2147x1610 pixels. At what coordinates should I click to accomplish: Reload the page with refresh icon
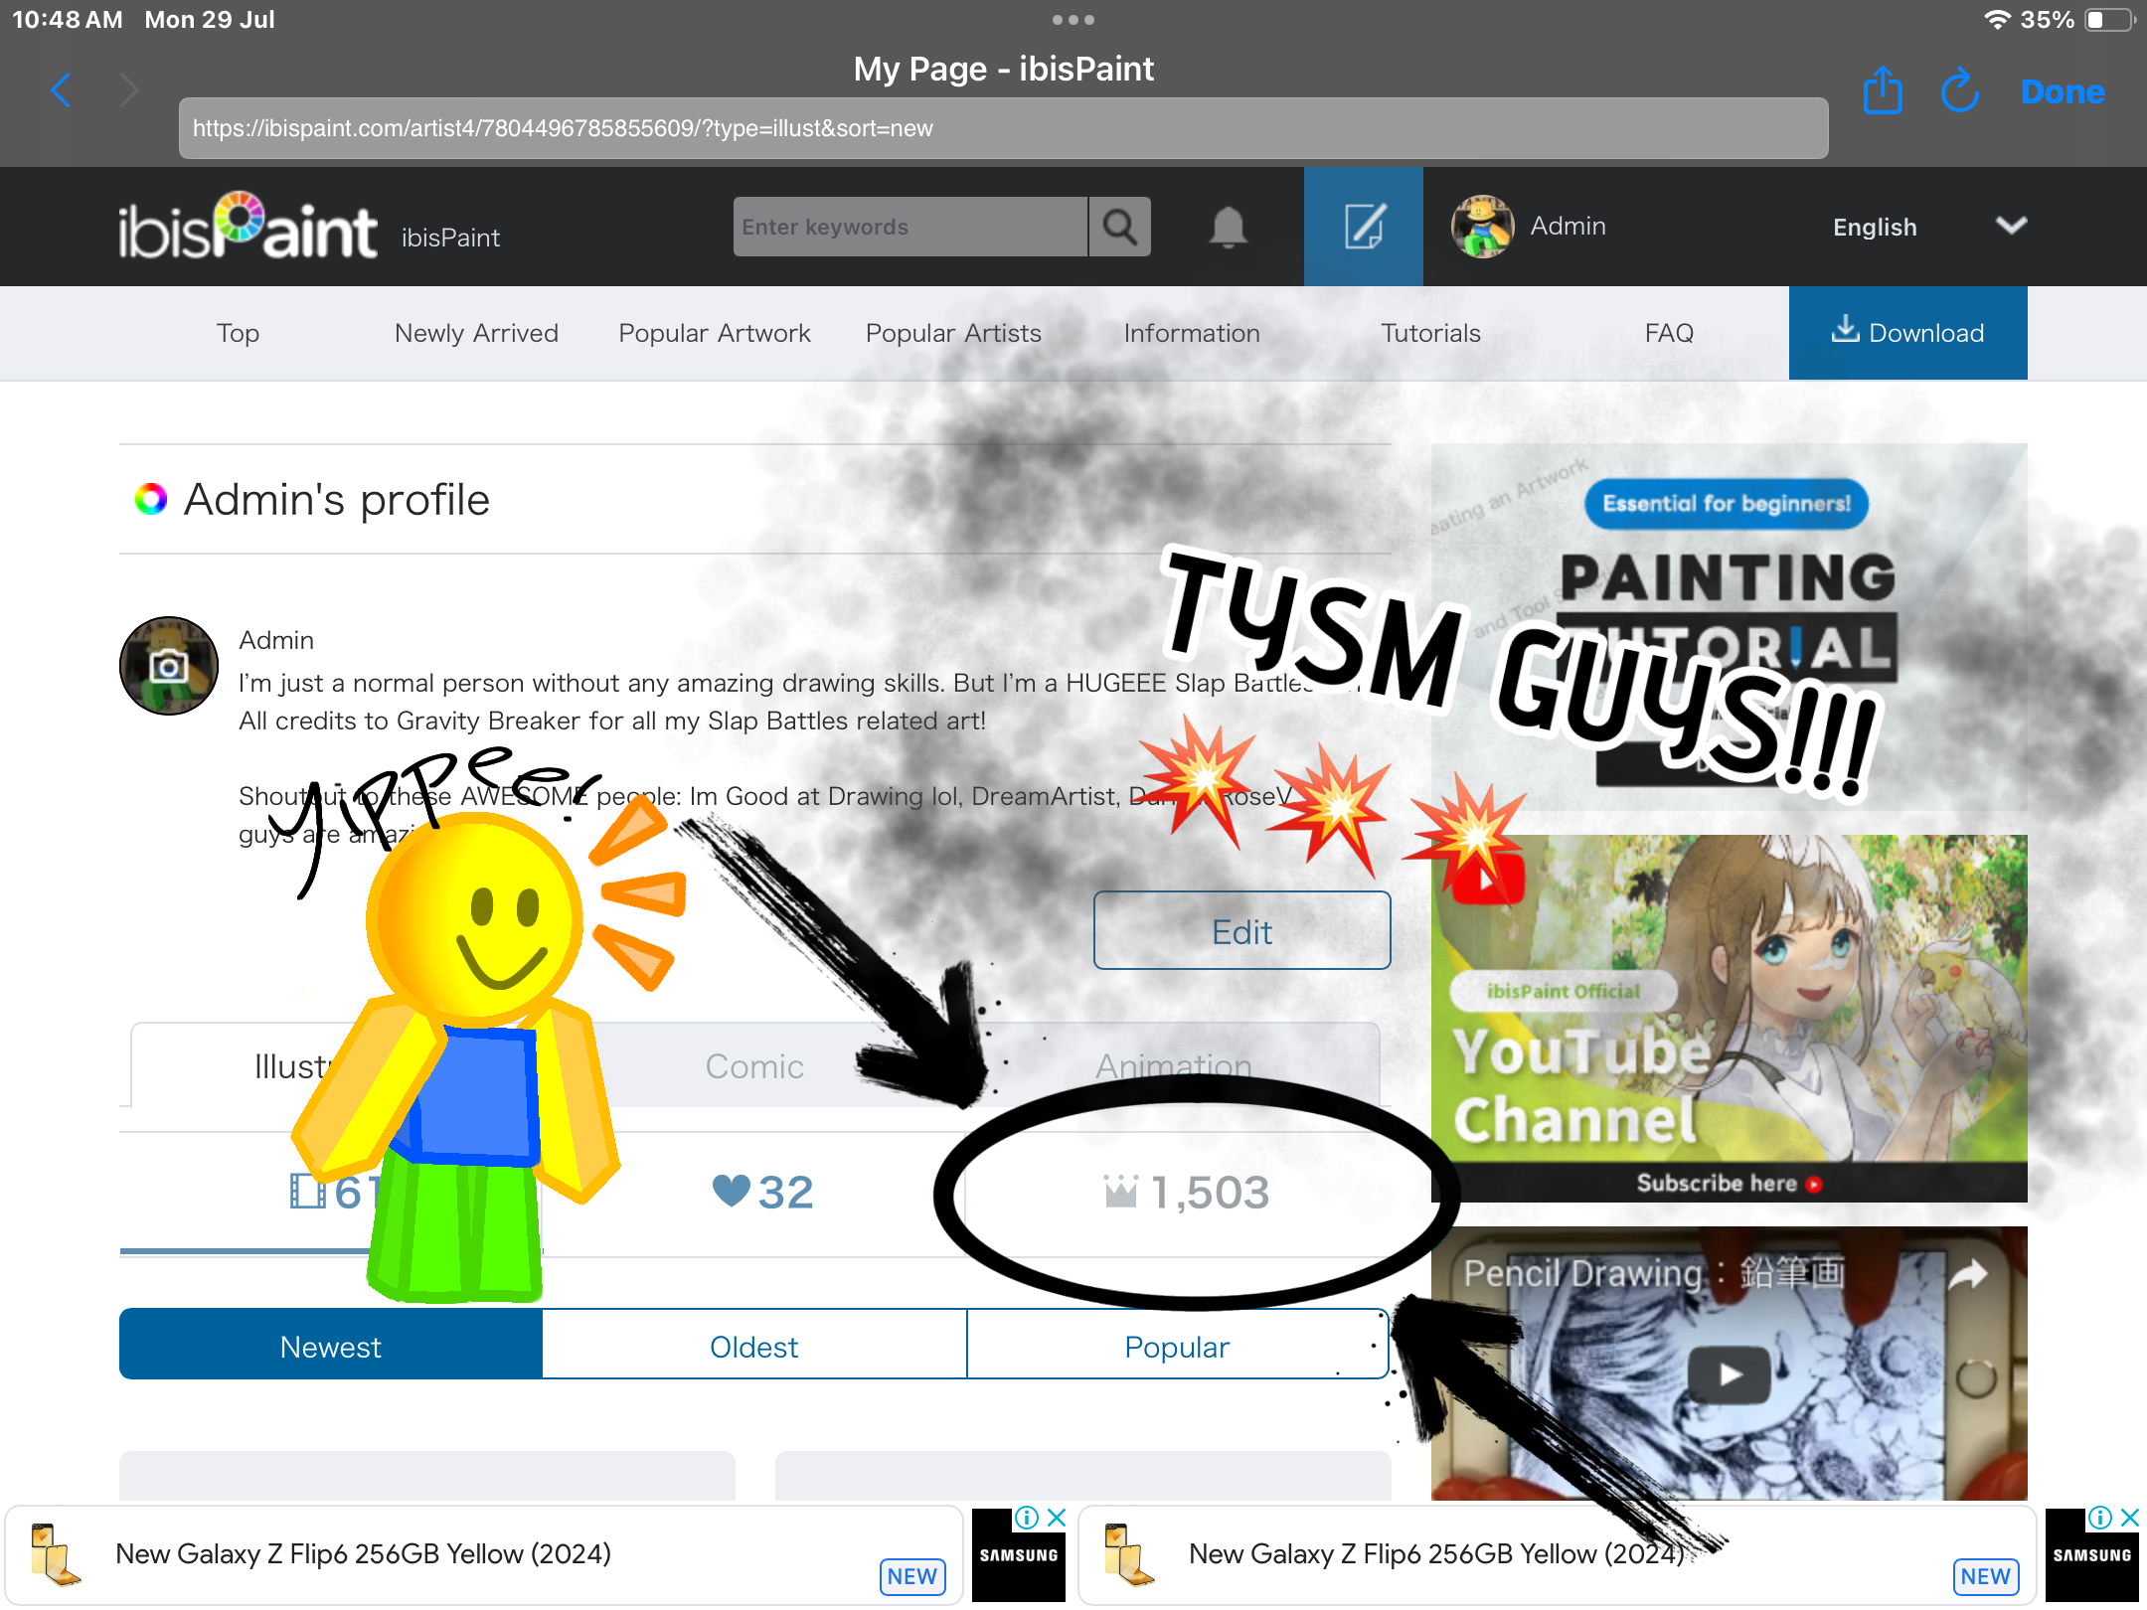point(1959,91)
